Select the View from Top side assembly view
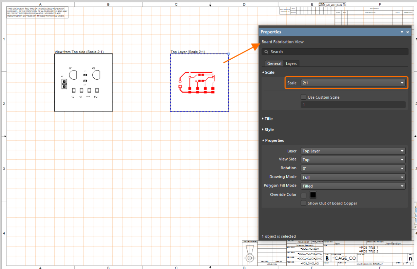Screen dimensions: 417x269 coord(83,83)
